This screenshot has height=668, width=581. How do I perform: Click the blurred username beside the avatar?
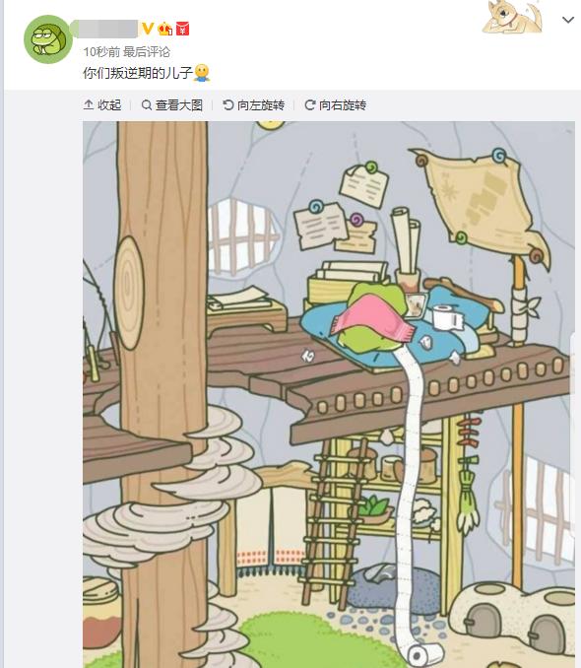107,29
